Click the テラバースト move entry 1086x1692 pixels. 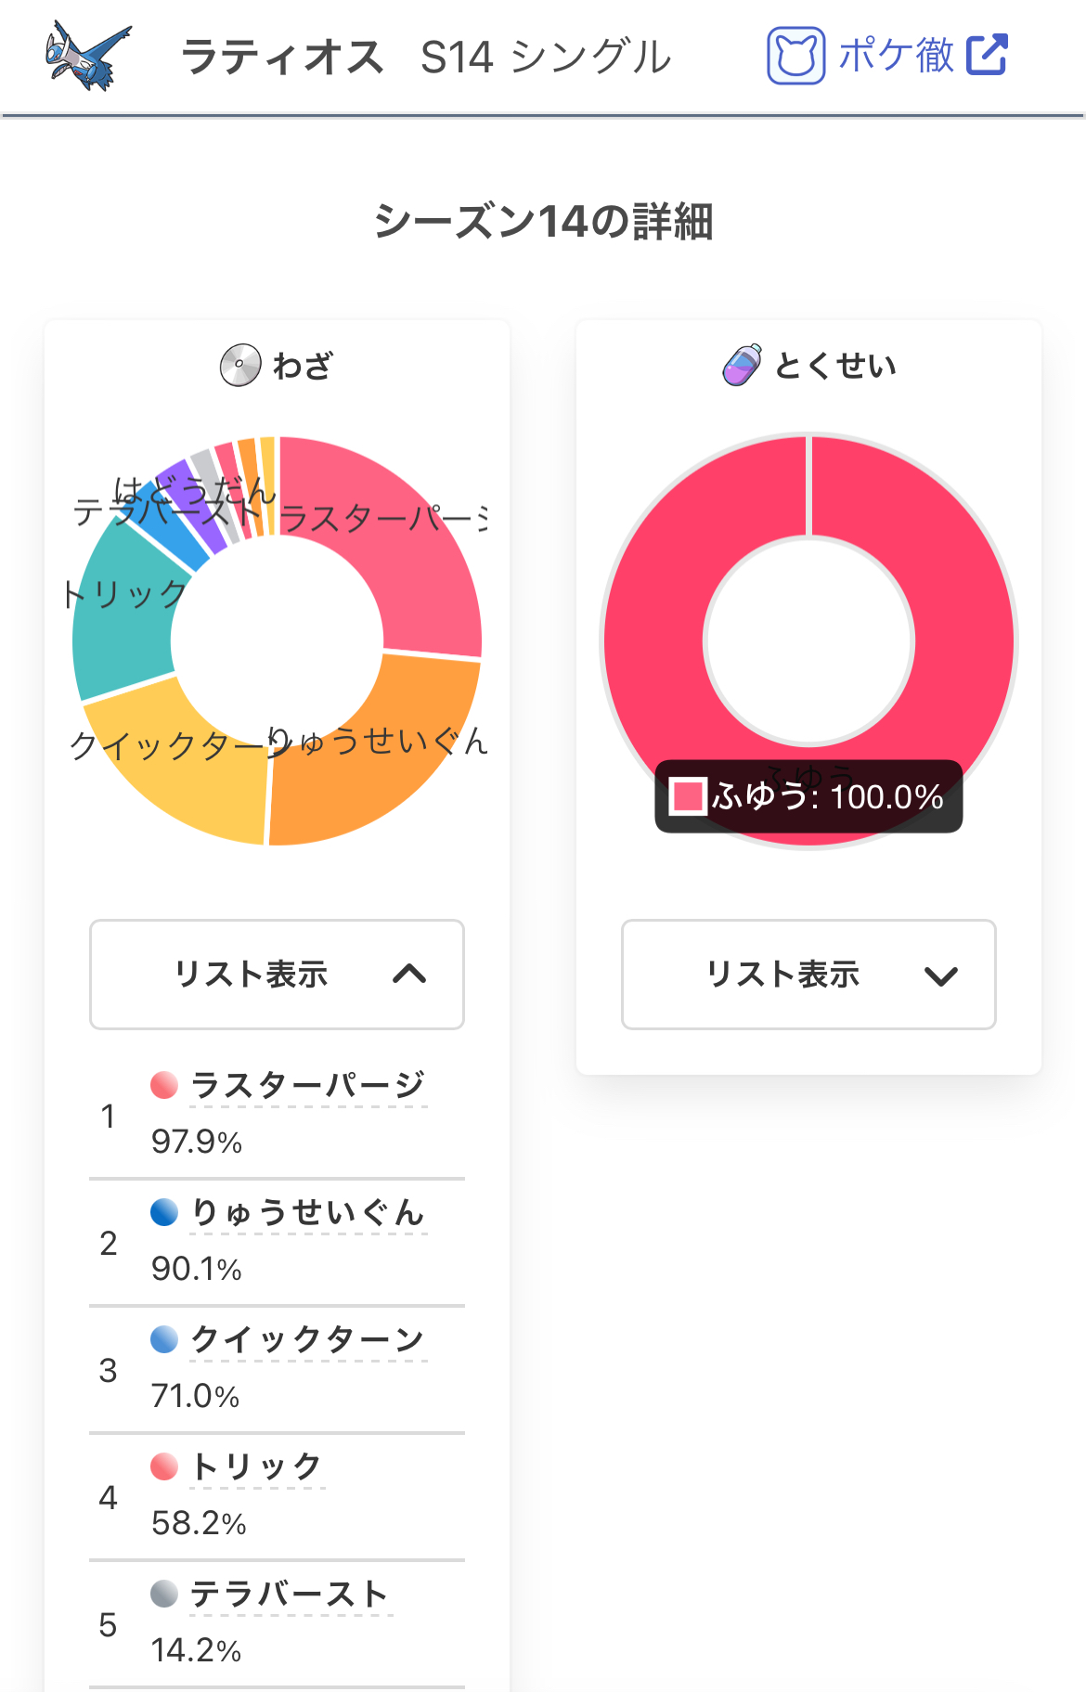[290, 1594]
